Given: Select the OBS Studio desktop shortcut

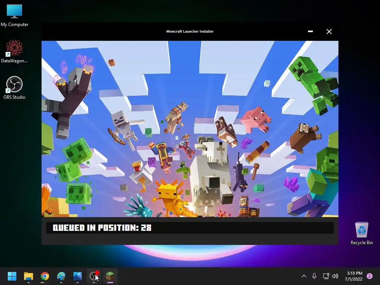Looking at the screenshot, I should click(14, 88).
